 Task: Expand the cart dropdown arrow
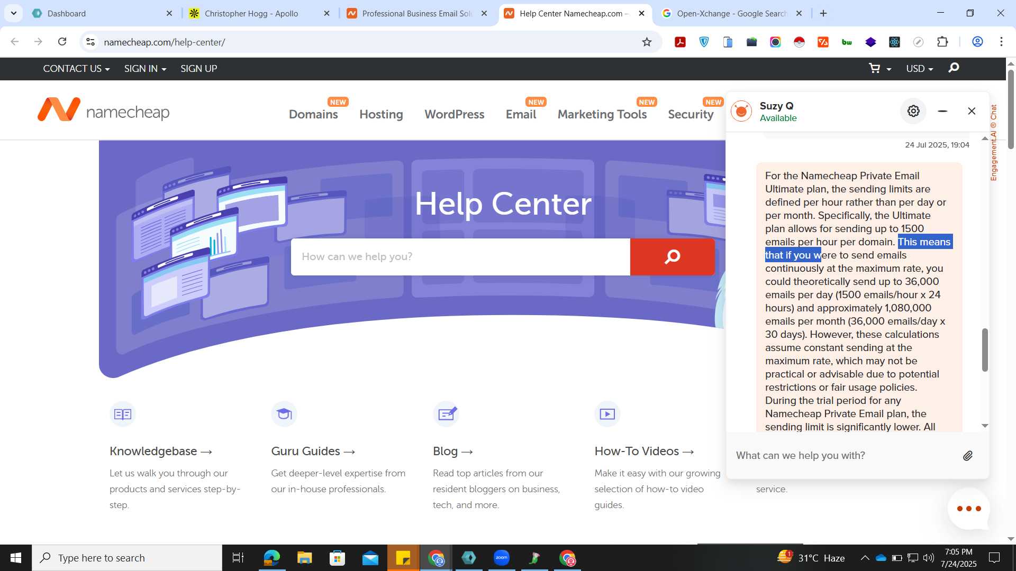click(889, 69)
